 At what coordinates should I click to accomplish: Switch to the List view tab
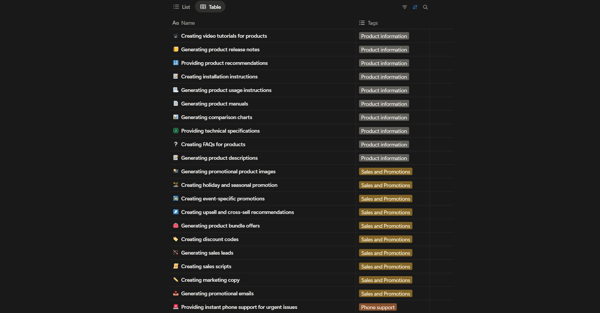click(x=182, y=7)
